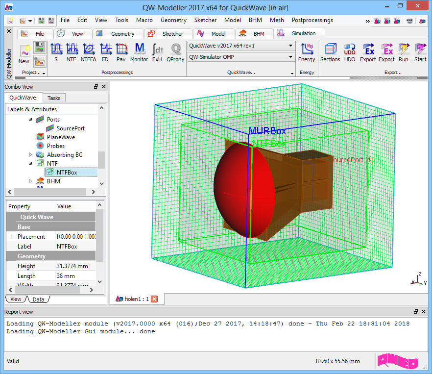
Task: Click the Pav postprocessing icon
Action: [x=121, y=51]
